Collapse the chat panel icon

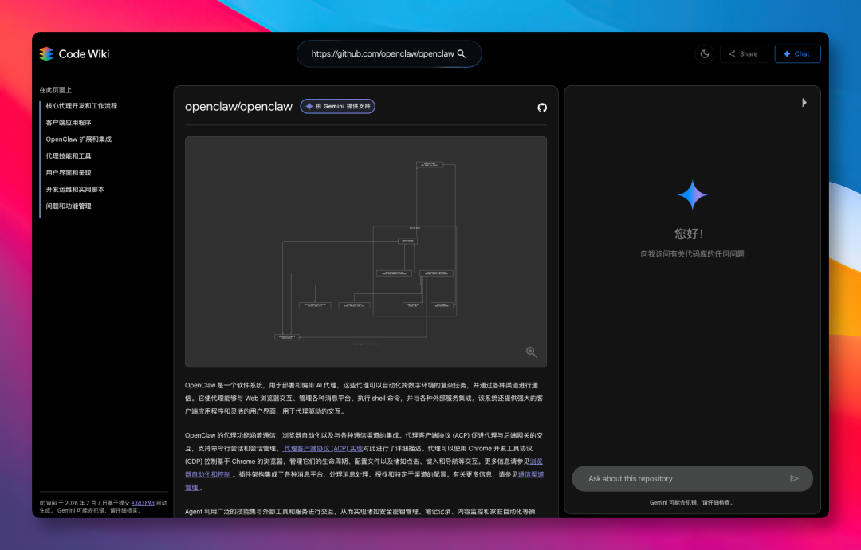click(x=804, y=103)
